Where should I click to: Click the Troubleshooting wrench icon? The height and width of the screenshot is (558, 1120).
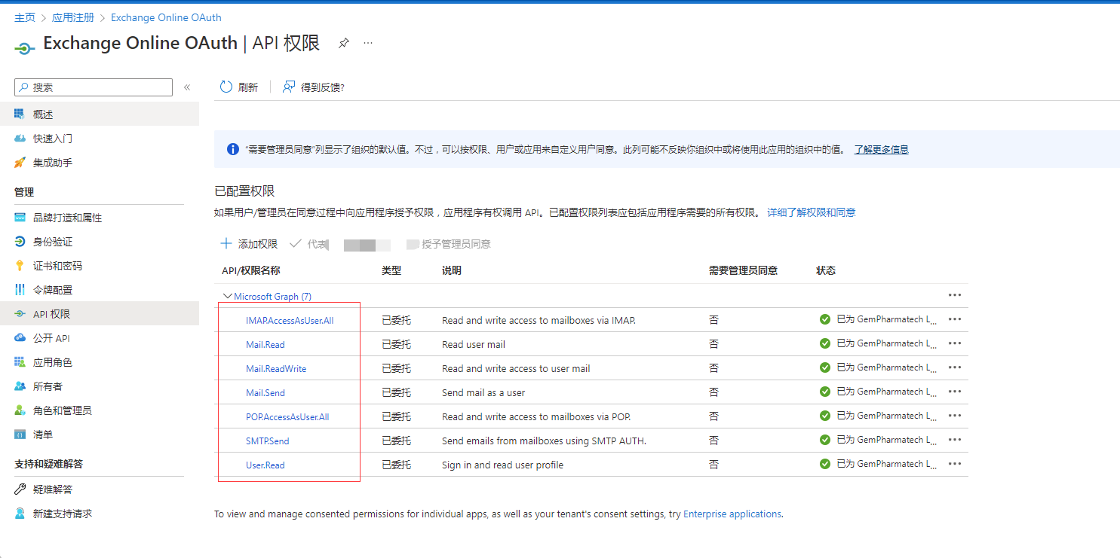click(20, 489)
